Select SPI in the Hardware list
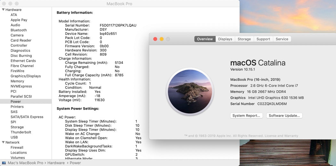The width and height of the screenshot is (336, 166). click(13, 122)
